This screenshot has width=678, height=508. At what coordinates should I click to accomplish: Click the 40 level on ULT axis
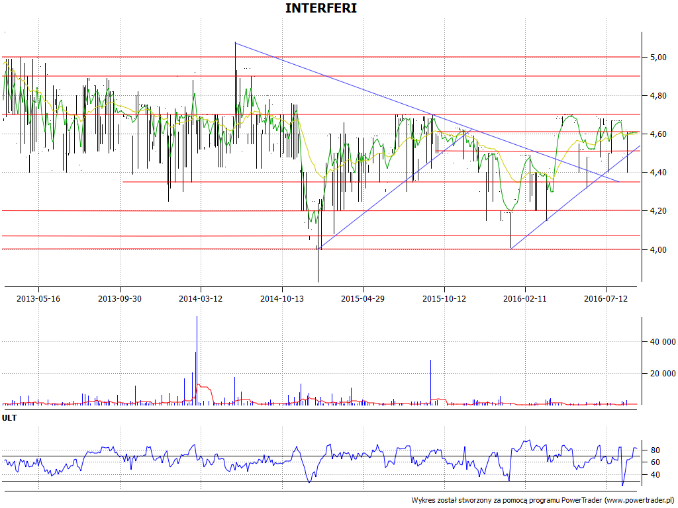655,475
